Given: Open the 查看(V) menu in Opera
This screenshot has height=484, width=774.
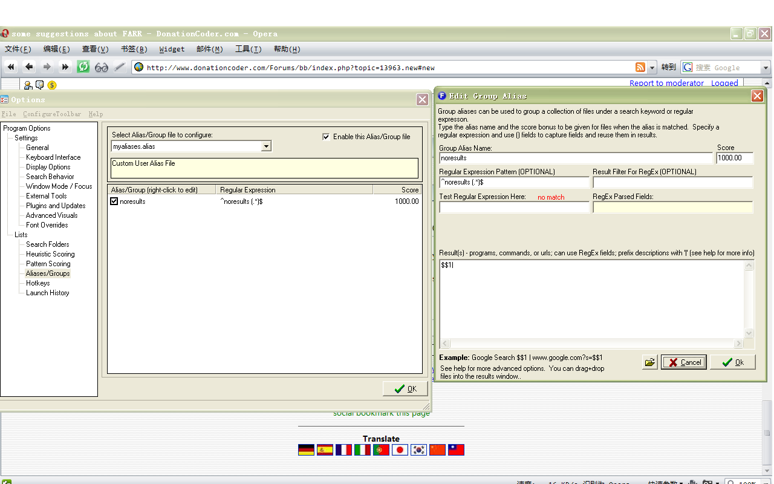Looking at the screenshot, I should tap(96, 49).
